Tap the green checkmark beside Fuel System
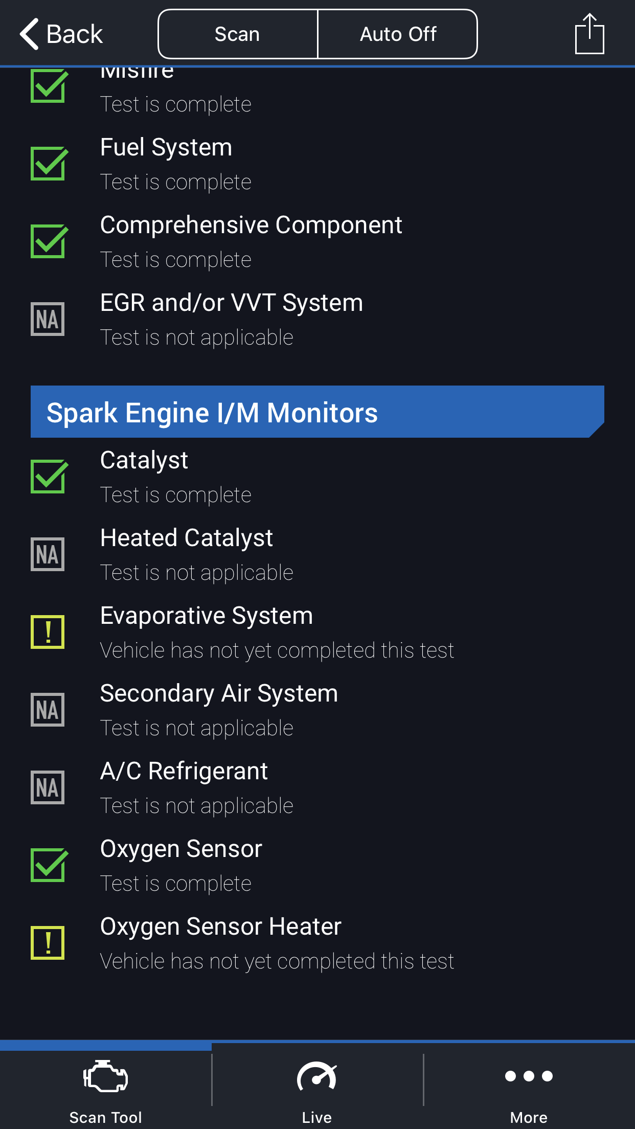The image size is (635, 1129). tap(49, 164)
